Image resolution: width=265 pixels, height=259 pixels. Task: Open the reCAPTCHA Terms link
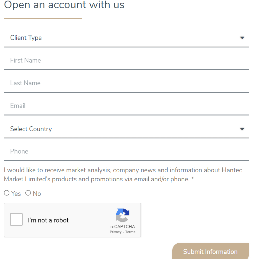tap(130, 232)
